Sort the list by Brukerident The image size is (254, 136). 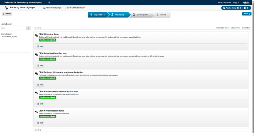coord(246,28)
